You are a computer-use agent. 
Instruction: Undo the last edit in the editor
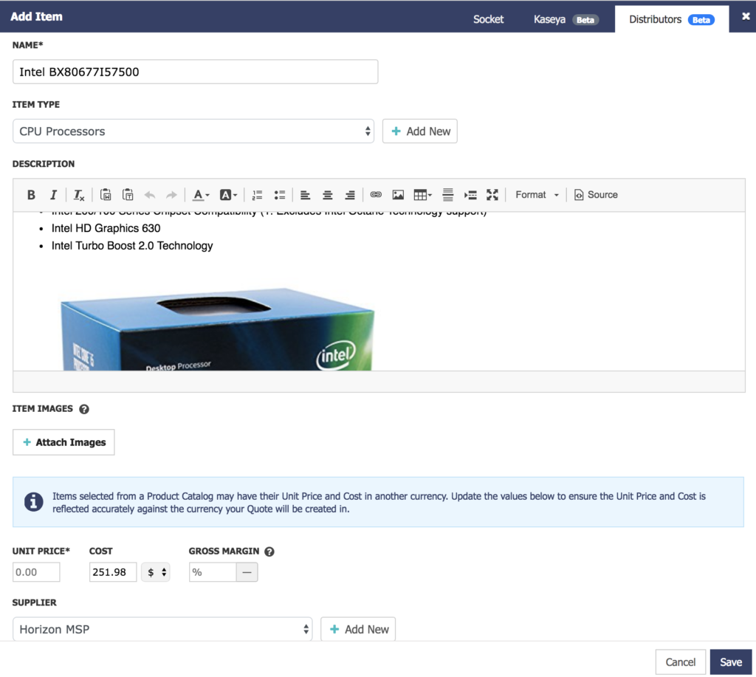click(x=150, y=195)
